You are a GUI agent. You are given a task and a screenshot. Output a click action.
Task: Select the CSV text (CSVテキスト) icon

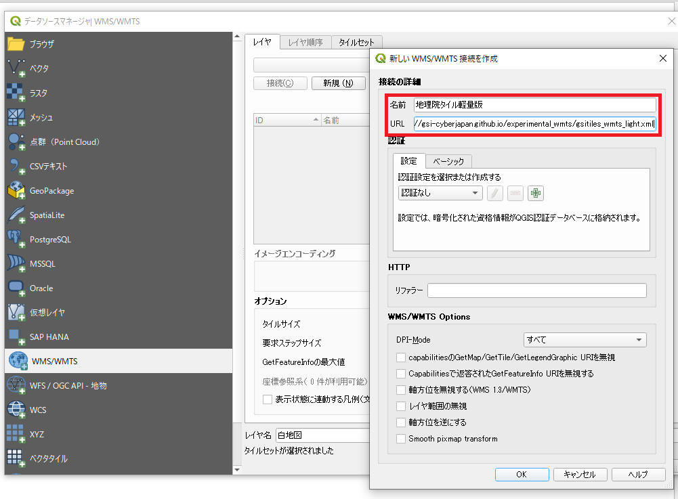coord(16,166)
